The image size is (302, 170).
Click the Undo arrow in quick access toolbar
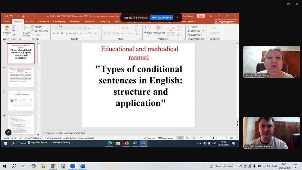pyautogui.click(x=11, y=16)
